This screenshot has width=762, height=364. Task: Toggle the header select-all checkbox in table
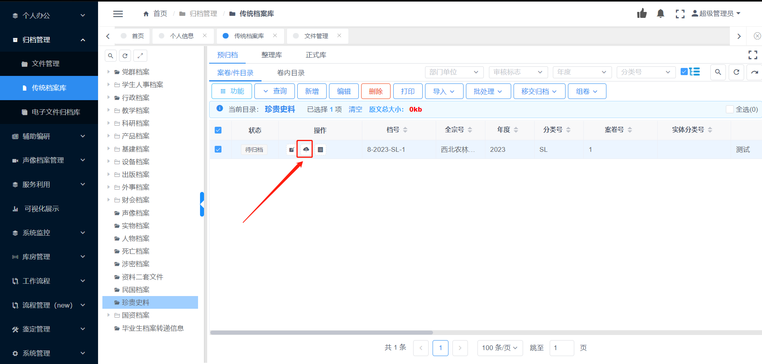(218, 130)
